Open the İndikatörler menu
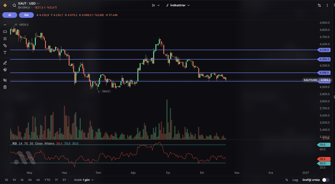This screenshot has width=335, height=184. coord(178,5)
